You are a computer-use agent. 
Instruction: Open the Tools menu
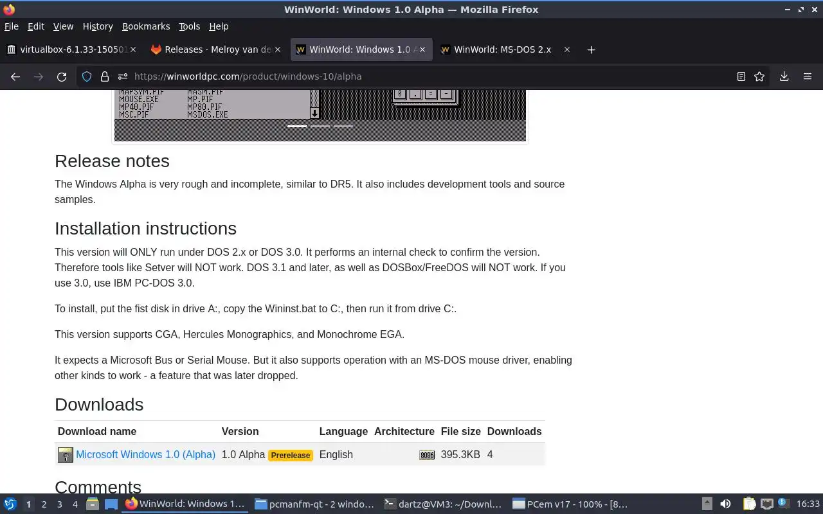click(x=189, y=26)
